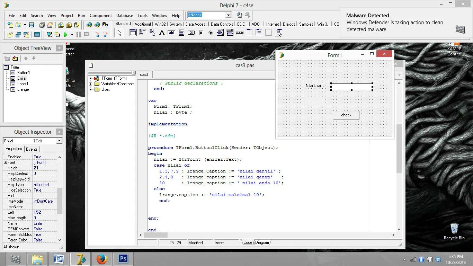473x266 pixels.
Task: Click the Open file toolbar icon
Action: click(x=18, y=25)
